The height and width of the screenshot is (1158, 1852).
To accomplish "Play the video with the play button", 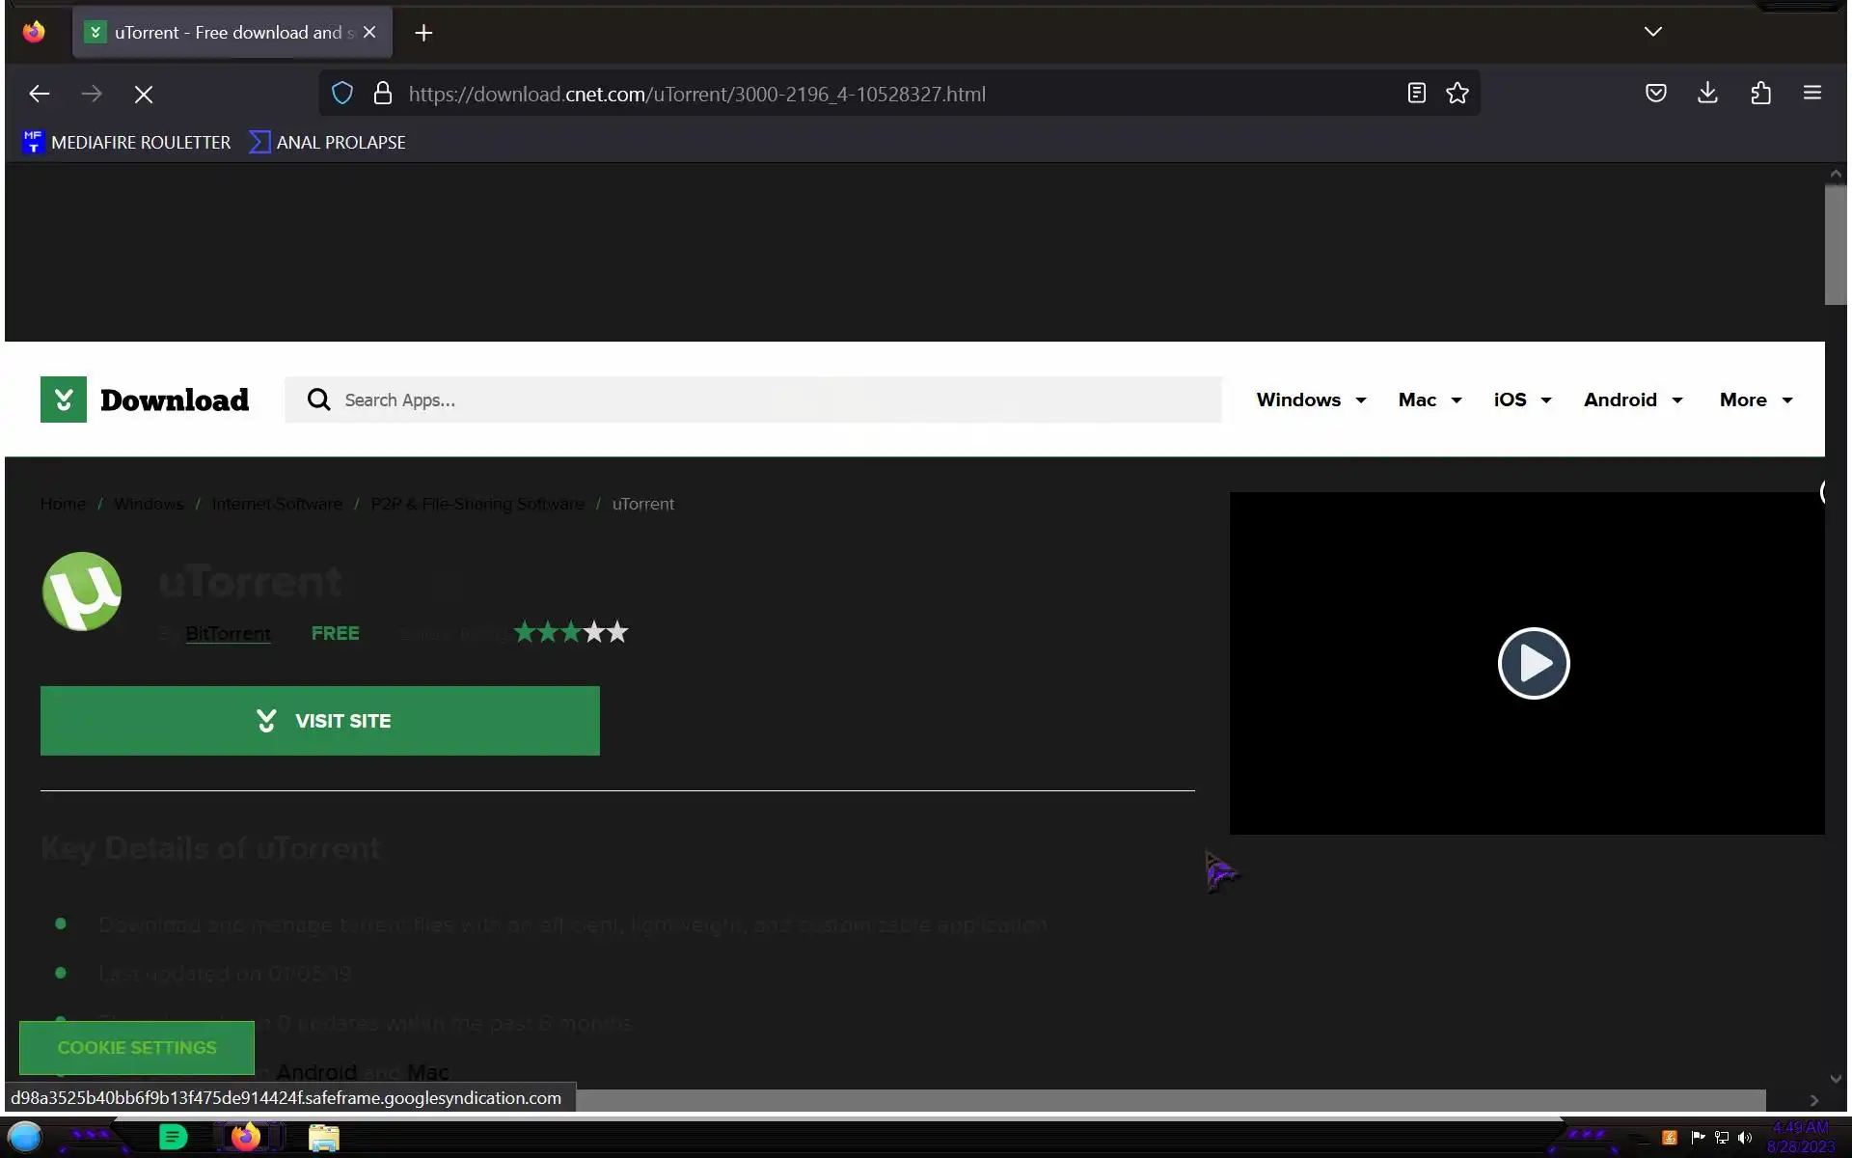I will coord(1533,663).
